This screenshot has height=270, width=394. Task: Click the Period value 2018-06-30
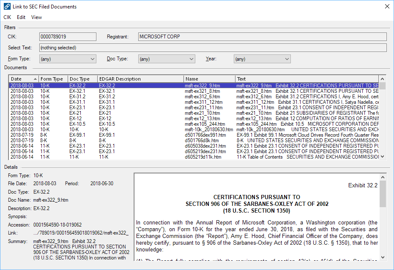coord(102,184)
